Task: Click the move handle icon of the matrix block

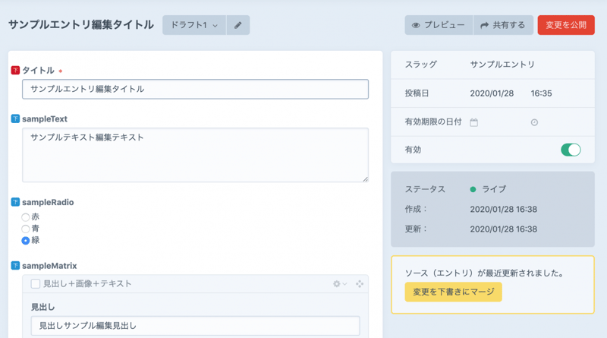Action: pyautogui.click(x=360, y=283)
